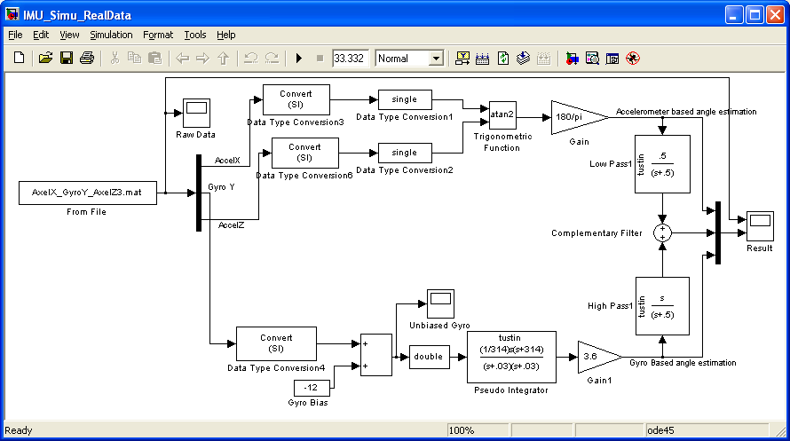Image resolution: width=790 pixels, height=441 pixels.
Task: Click Accelerometer based angle estimation label
Action: pyautogui.click(x=686, y=111)
